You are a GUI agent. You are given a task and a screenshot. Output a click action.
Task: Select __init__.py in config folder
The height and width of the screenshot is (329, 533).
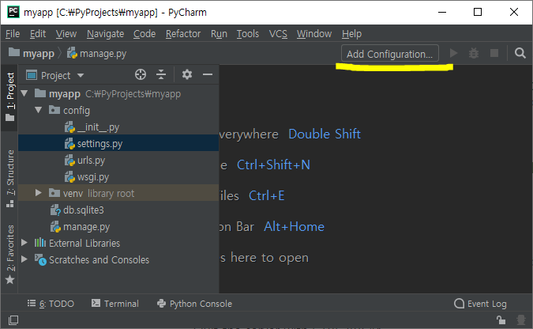[x=118, y=127]
